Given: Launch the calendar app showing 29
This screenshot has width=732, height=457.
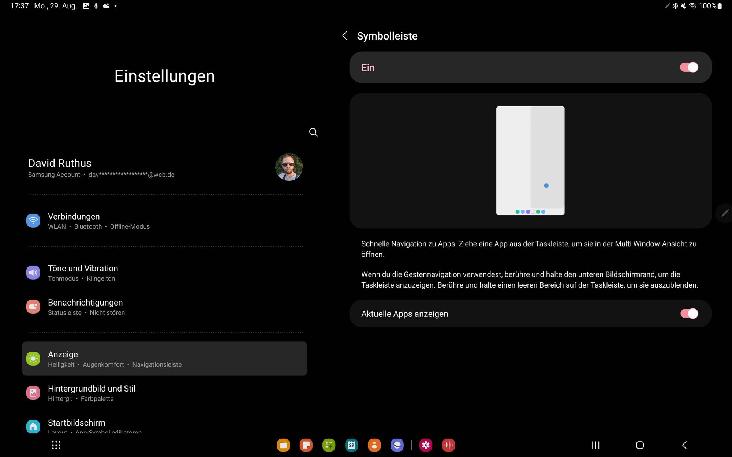Looking at the screenshot, I should coord(351,445).
